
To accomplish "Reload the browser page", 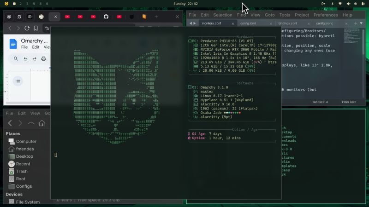I will pyautogui.click(x=27, y=28).
